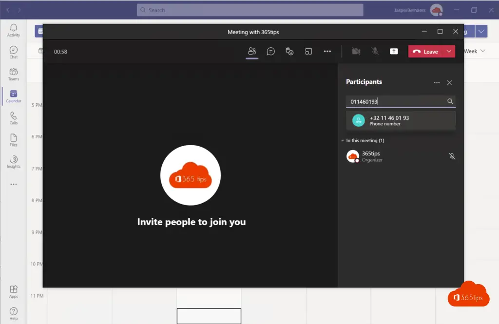Screen dimensions: 499x324
Task: Open the Week view dropdown
Action: (x=475, y=51)
